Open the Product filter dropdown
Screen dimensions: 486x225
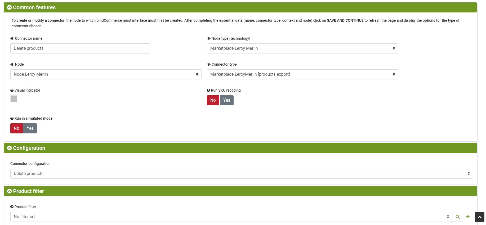point(231,217)
